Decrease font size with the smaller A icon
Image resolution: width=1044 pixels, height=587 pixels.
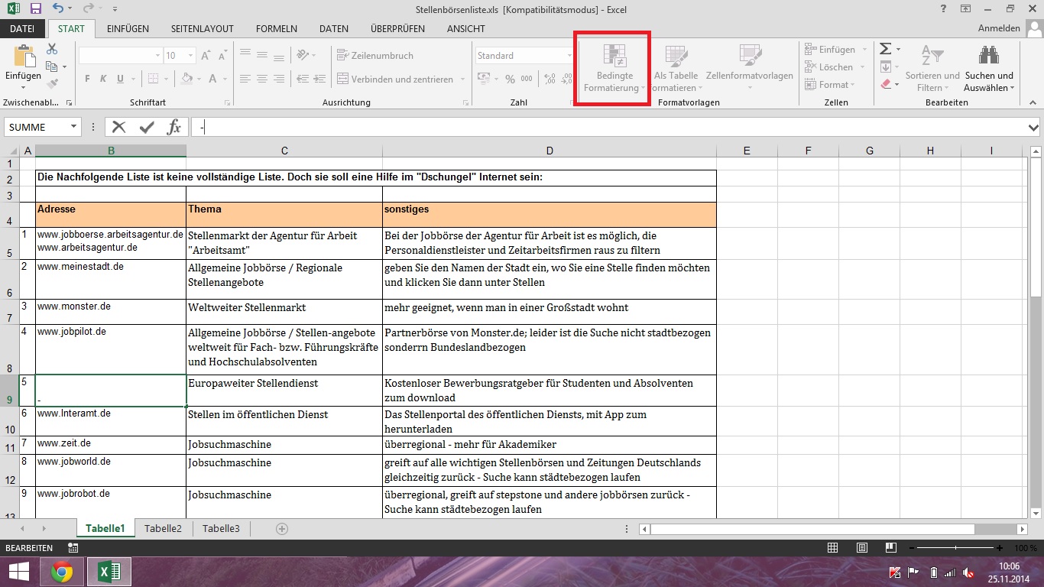point(224,56)
